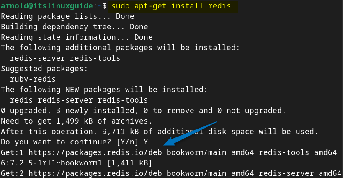Viewport: 343px width, 178px height.
Task: Click the "Reading state information... Done" line
Action: (76, 37)
